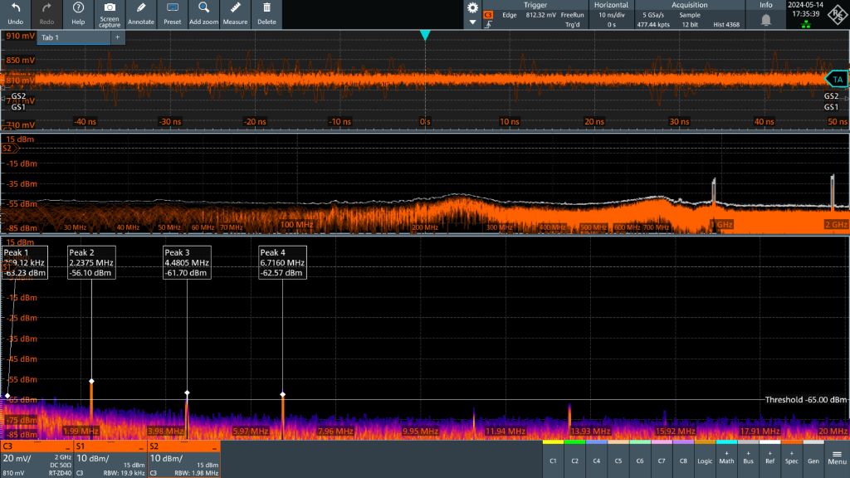Activate the Add zoom magnifier tool
Viewport: 850px width, 478px height.
203,8
